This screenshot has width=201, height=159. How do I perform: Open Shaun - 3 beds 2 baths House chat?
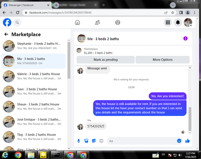pos(33,107)
